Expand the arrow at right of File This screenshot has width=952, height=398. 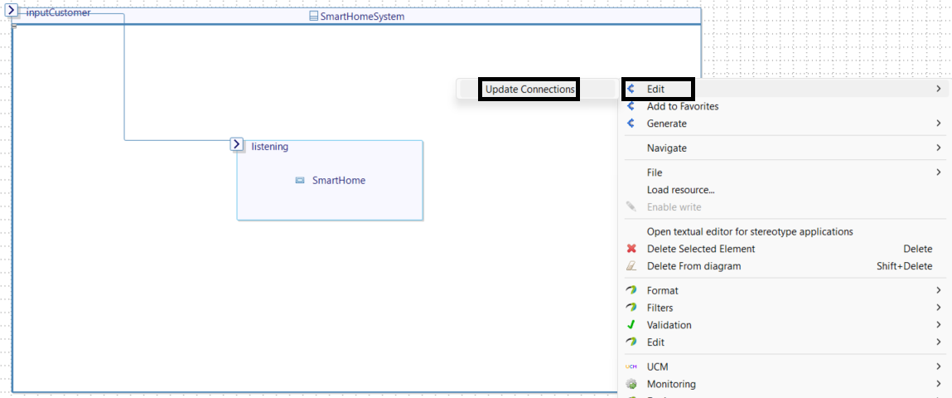point(939,172)
